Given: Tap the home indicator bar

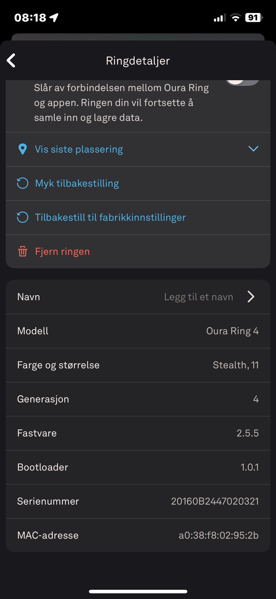Looking at the screenshot, I should point(138,592).
